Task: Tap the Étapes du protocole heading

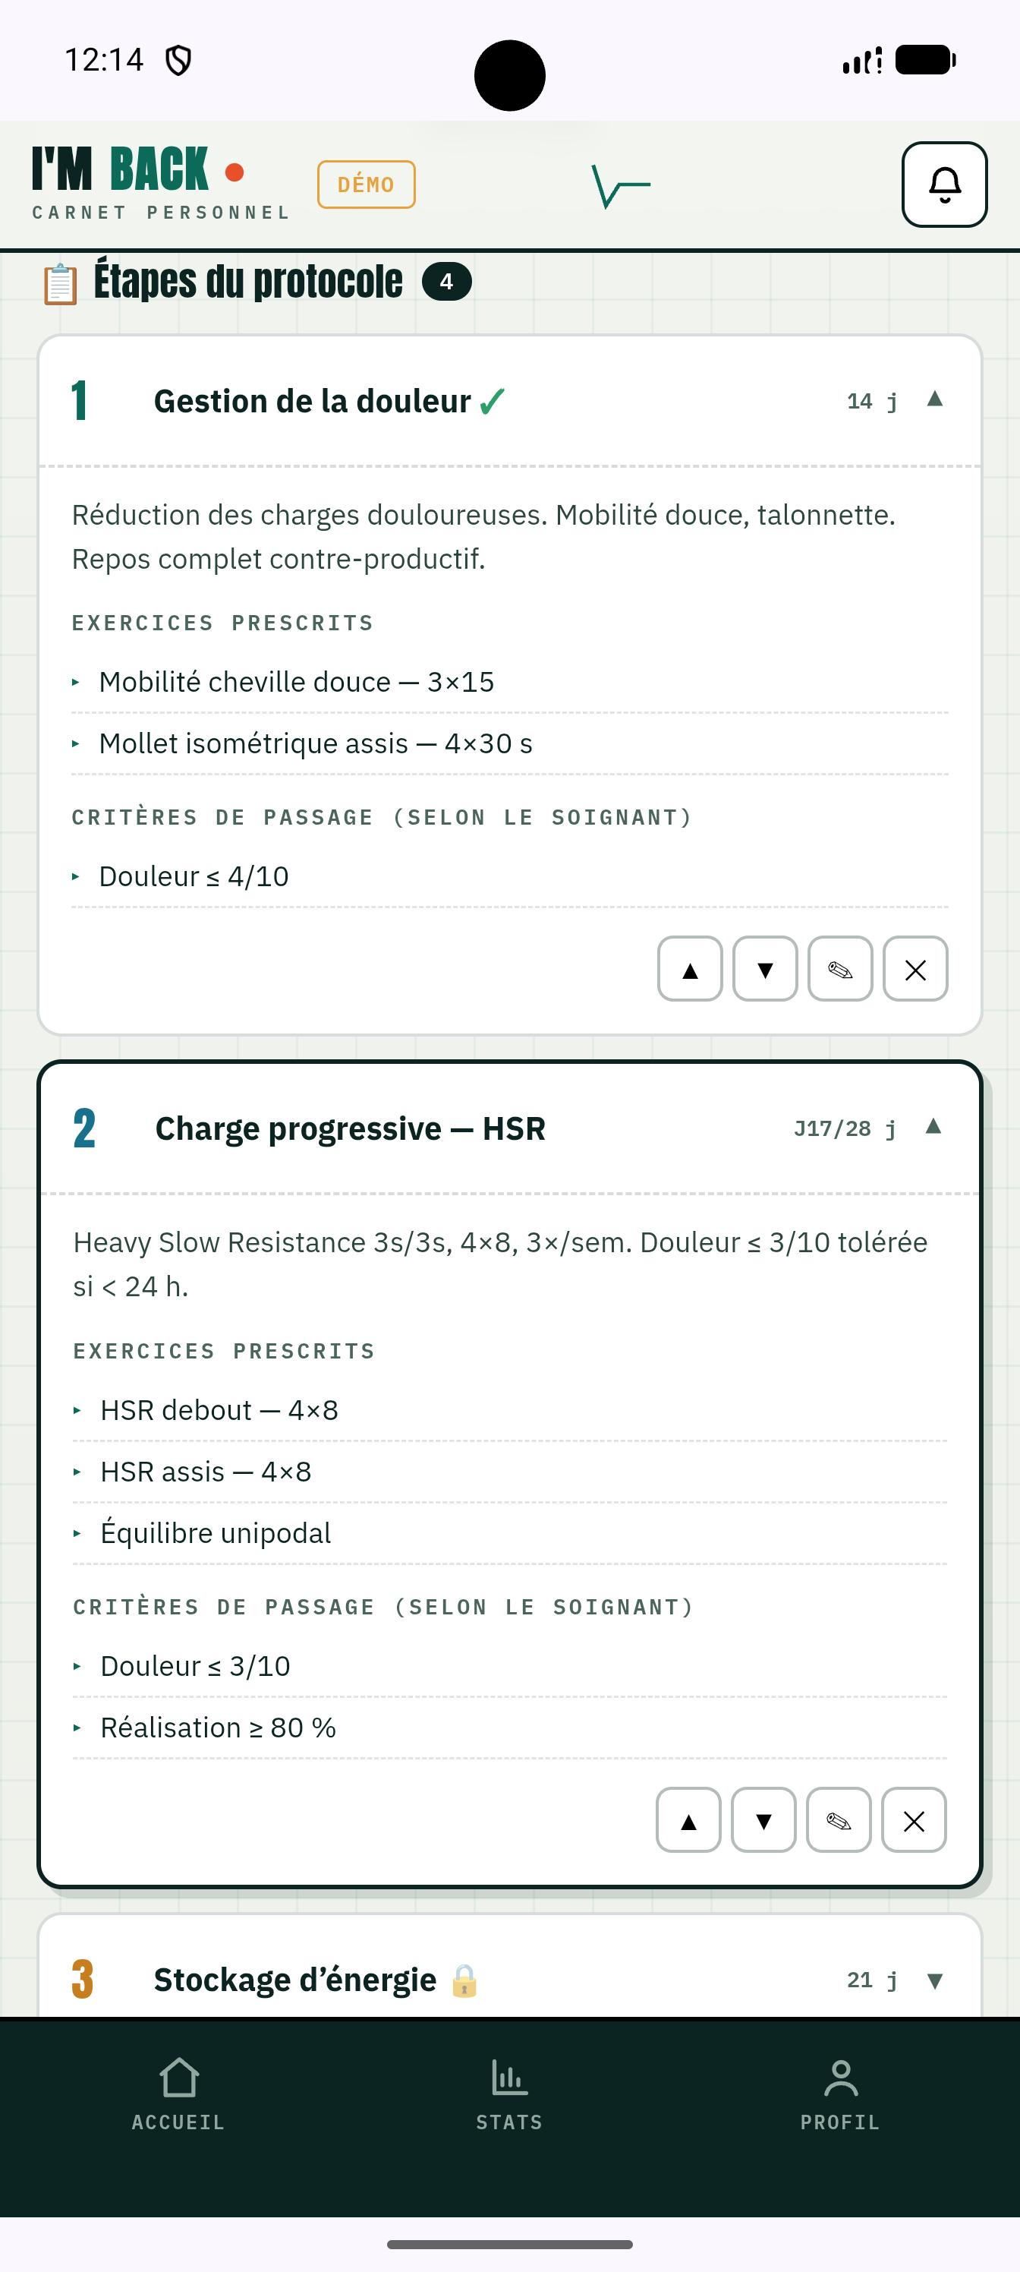Action: click(x=247, y=282)
